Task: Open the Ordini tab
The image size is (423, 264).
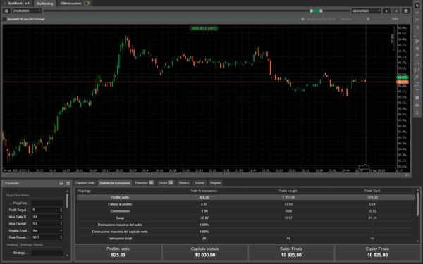Action: pyautogui.click(x=166, y=183)
